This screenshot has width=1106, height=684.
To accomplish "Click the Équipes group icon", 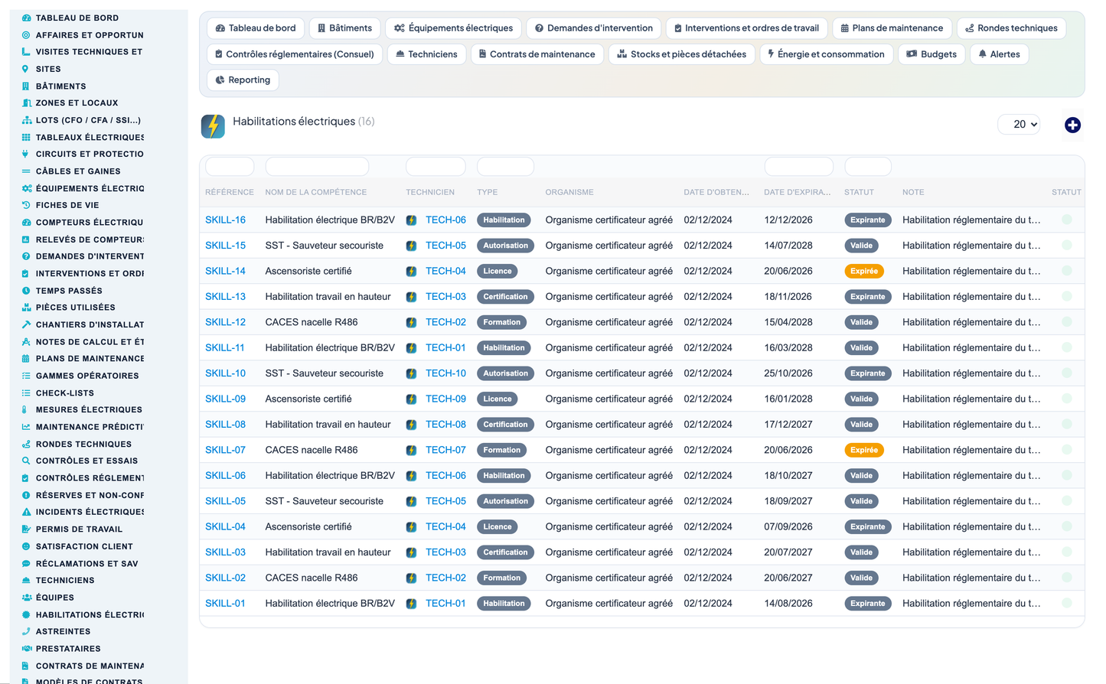I will click(26, 598).
